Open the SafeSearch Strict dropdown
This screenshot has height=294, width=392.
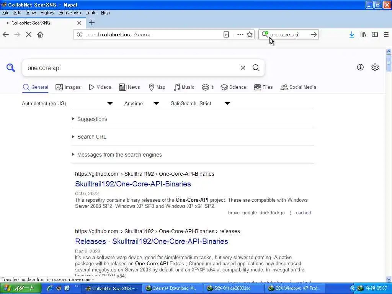[x=200, y=103]
